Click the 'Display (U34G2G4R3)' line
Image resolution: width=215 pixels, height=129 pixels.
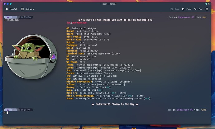tap(99, 82)
